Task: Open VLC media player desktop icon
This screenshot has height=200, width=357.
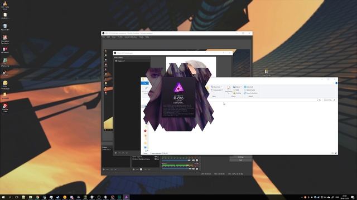Action: pyautogui.click(x=5, y=4)
